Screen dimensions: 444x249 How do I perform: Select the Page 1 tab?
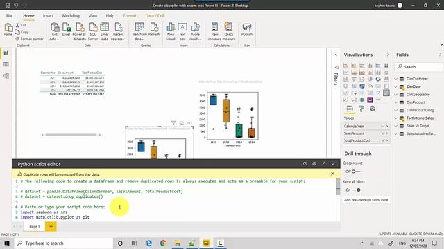point(35,226)
